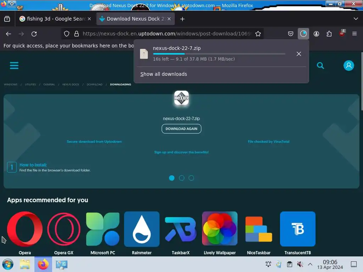This screenshot has width=363, height=272.
Task: Open the extensions puzzle icon
Action: coord(329,34)
